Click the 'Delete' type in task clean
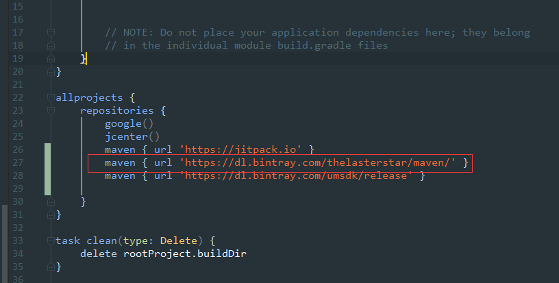559x283 pixels. pyautogui.click(x=179, y=241)
